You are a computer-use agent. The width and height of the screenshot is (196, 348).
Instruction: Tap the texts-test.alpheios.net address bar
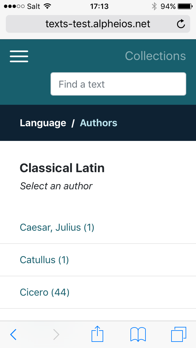pos(98,24)
